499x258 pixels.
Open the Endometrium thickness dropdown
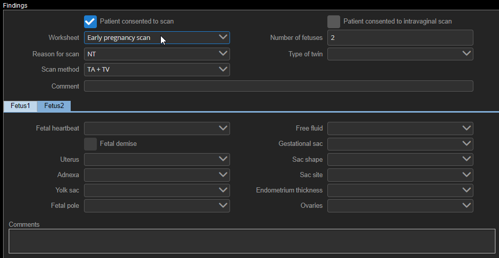point(400,190)
